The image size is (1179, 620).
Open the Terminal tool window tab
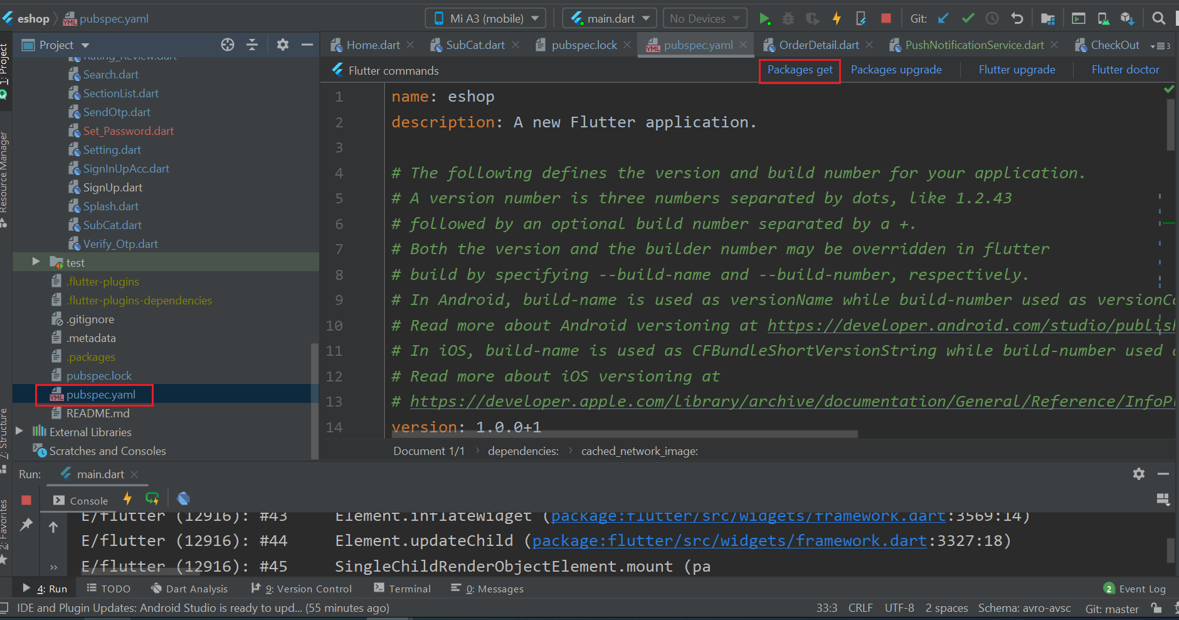pos(403,589)
